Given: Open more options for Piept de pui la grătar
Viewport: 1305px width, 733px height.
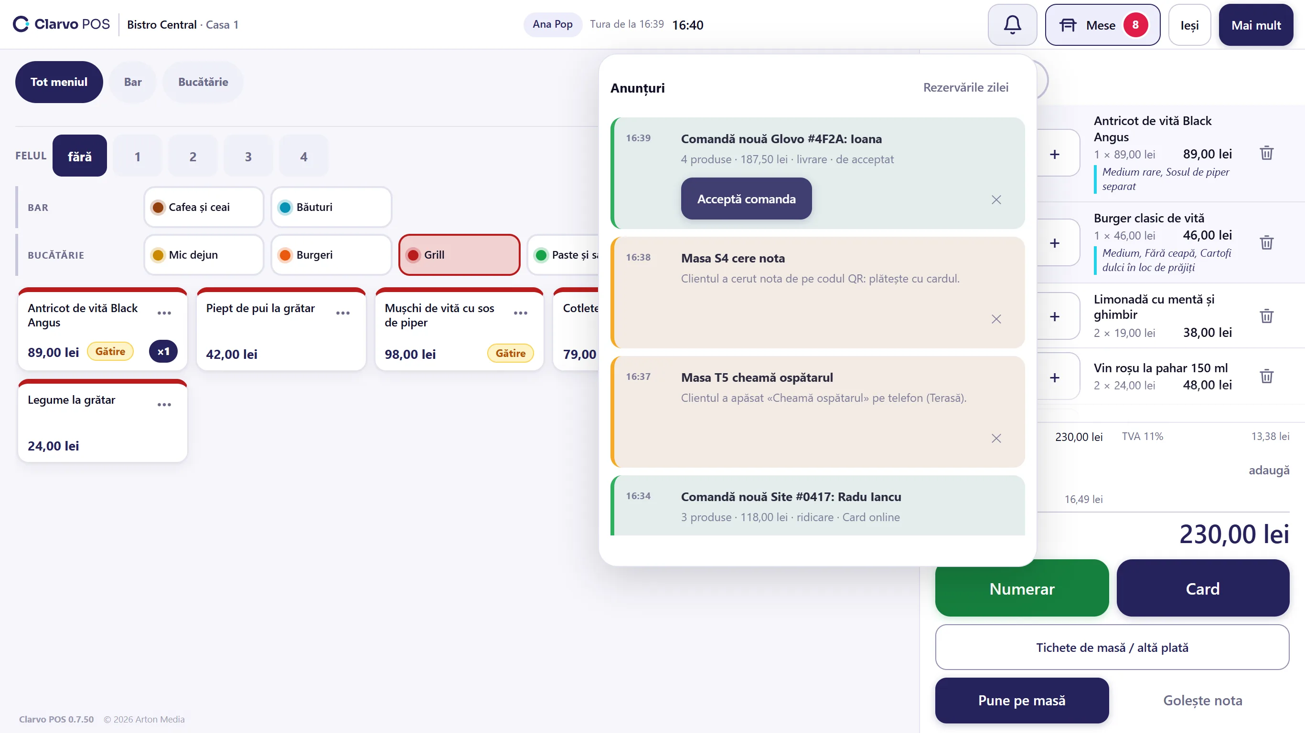Looking at the screenshot, I should (343, 313).
